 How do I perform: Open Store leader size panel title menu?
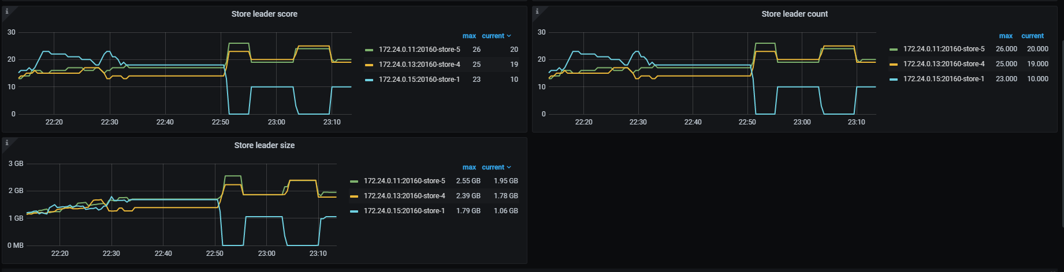[x=265, y=145]
